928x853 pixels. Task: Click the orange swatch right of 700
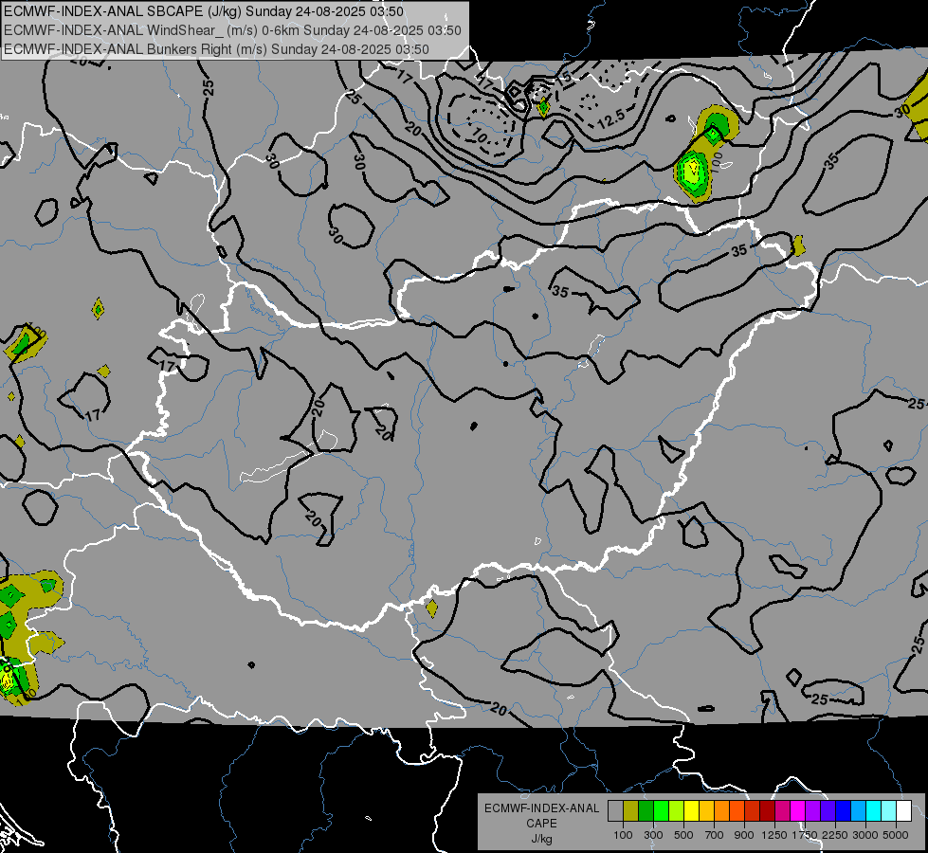pos(721,811)
